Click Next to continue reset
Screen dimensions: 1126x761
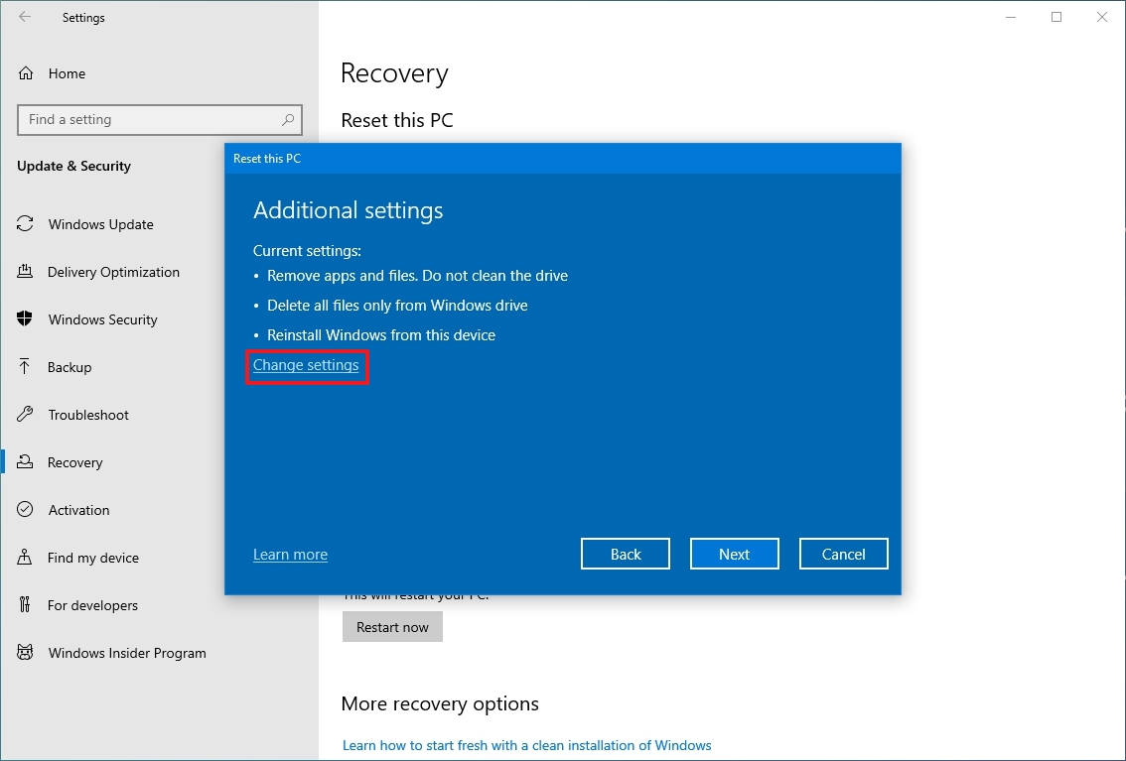(735, 554)
